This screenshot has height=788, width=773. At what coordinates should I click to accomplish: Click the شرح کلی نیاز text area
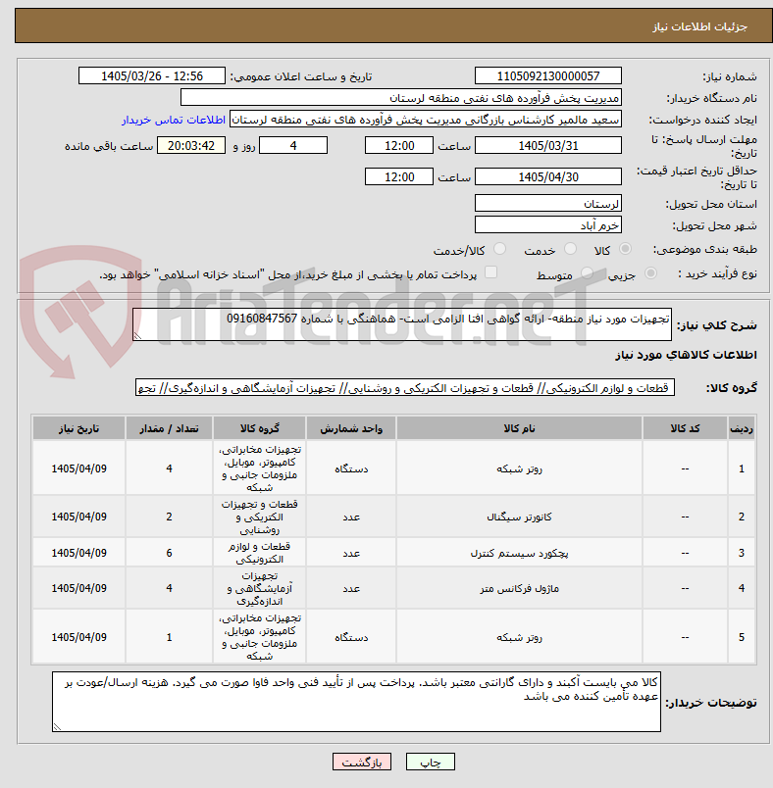pyautogui.click(x=402, y=324)
